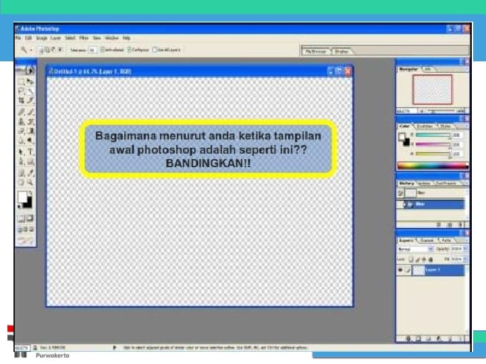
Task: Open the Opacity slider arrow
Action: [x=465, y=249]
